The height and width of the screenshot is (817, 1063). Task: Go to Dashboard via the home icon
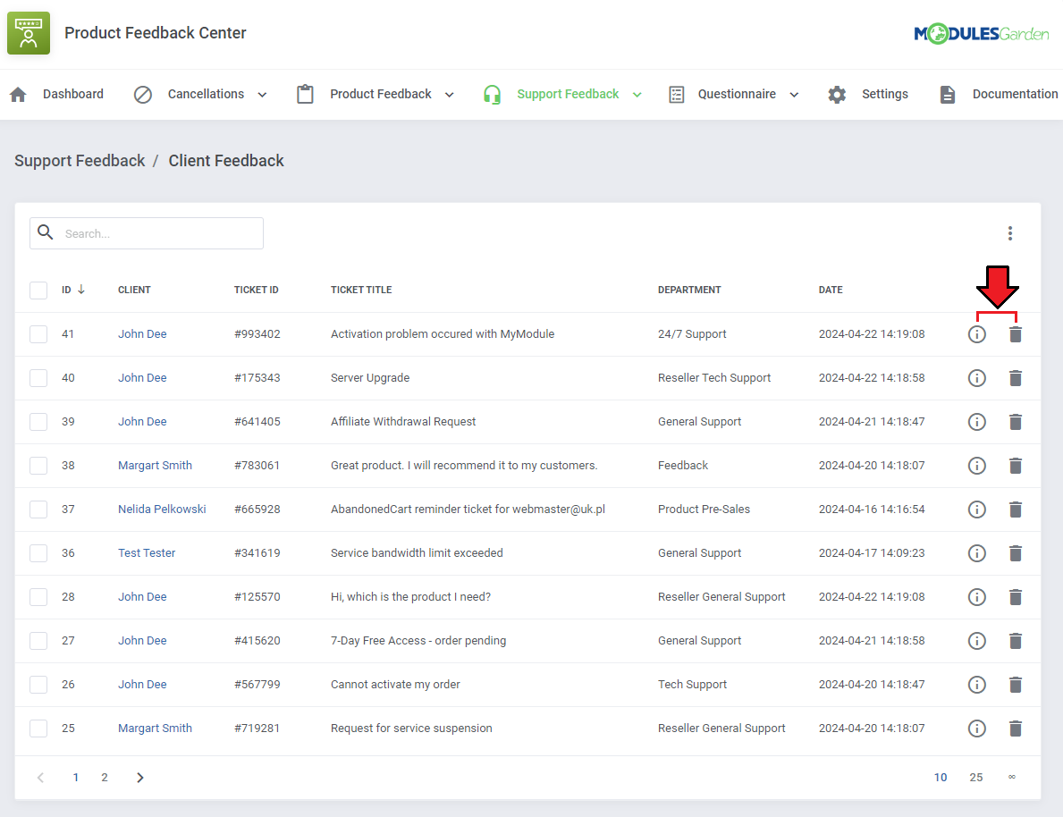pos(18,94)
